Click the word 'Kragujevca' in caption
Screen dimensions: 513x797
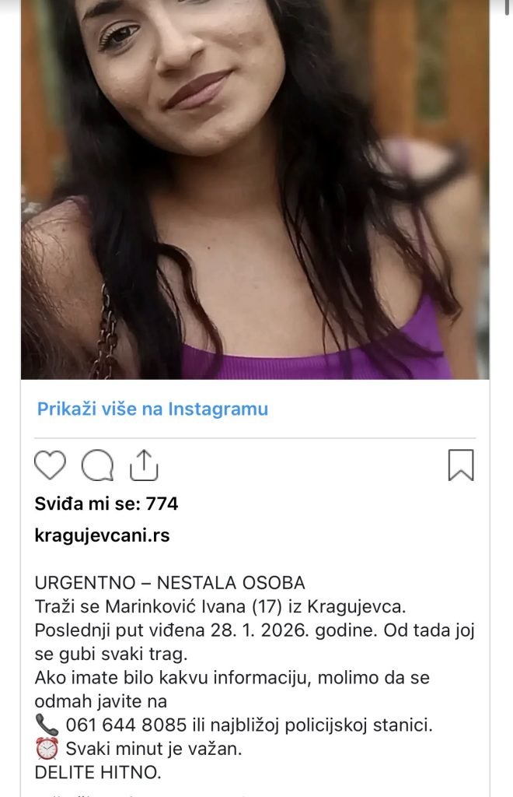pyautogui.click(x=354, y=607)
